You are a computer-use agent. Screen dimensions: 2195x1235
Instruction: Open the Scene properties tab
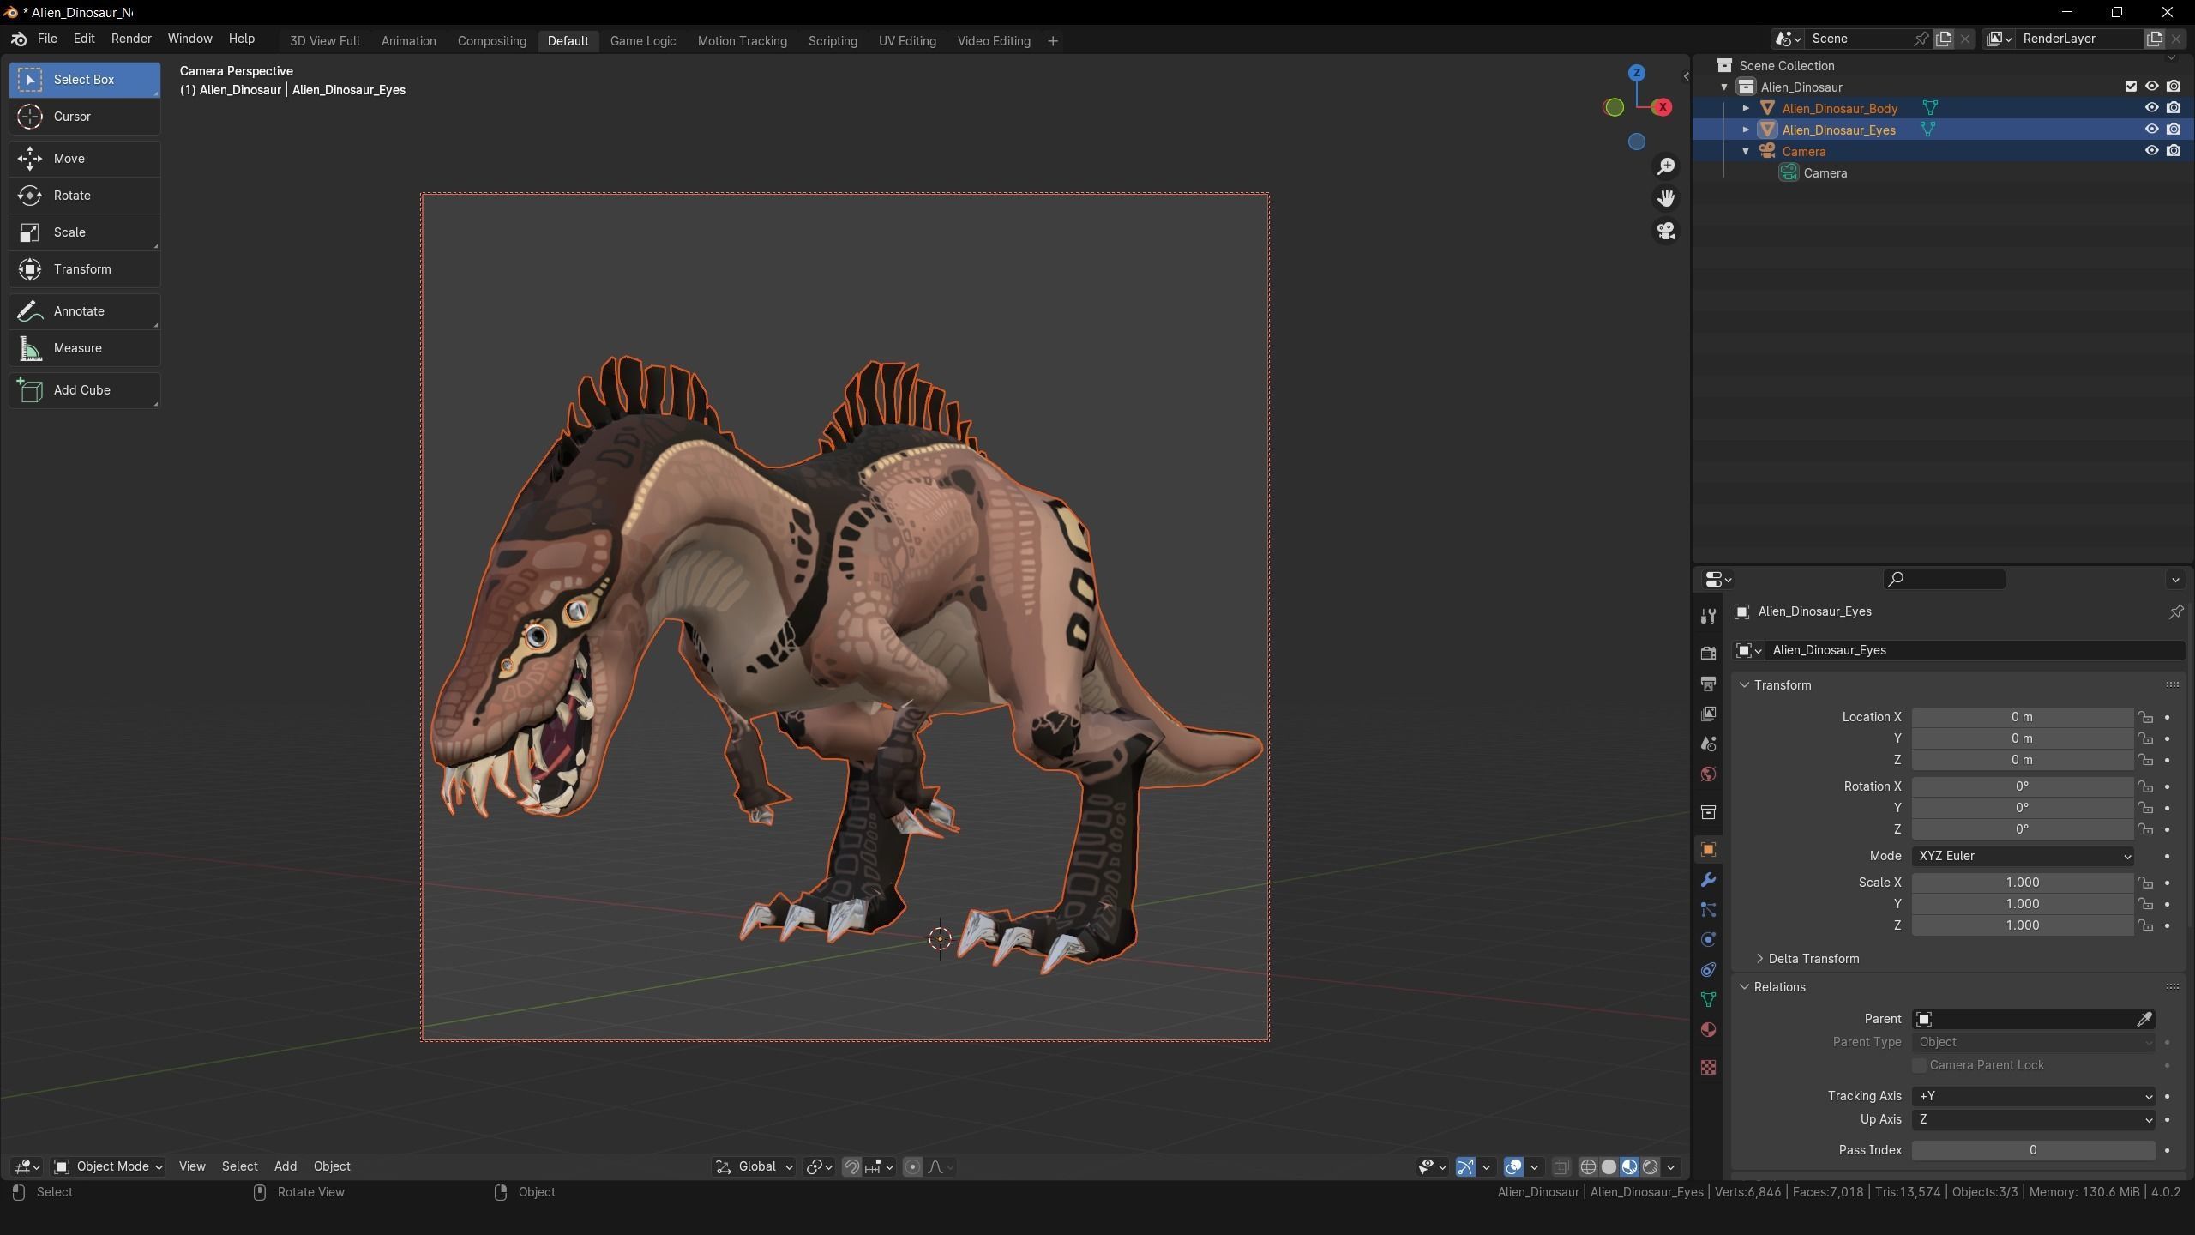tap(1708, 744)
